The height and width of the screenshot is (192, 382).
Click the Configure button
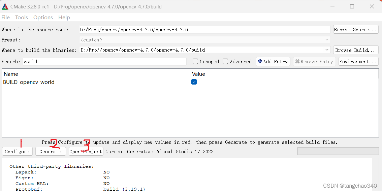tap(17, 151)
